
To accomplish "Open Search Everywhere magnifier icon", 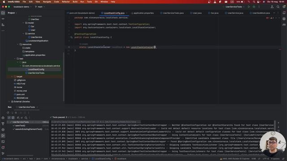I will (x=278, y=7).
